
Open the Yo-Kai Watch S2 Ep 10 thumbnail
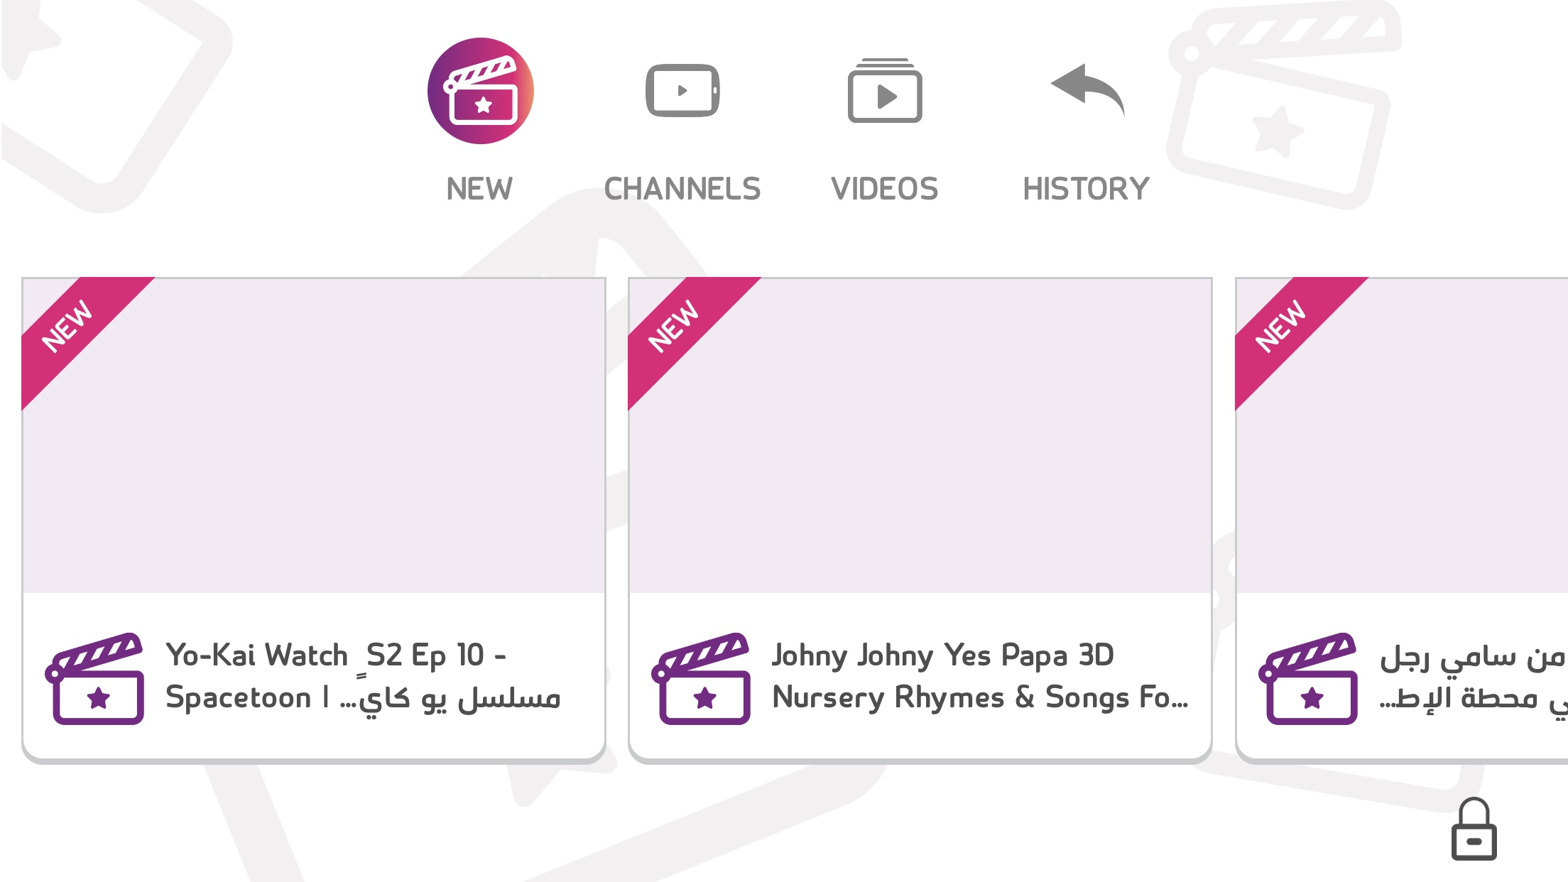pos(314,435)
